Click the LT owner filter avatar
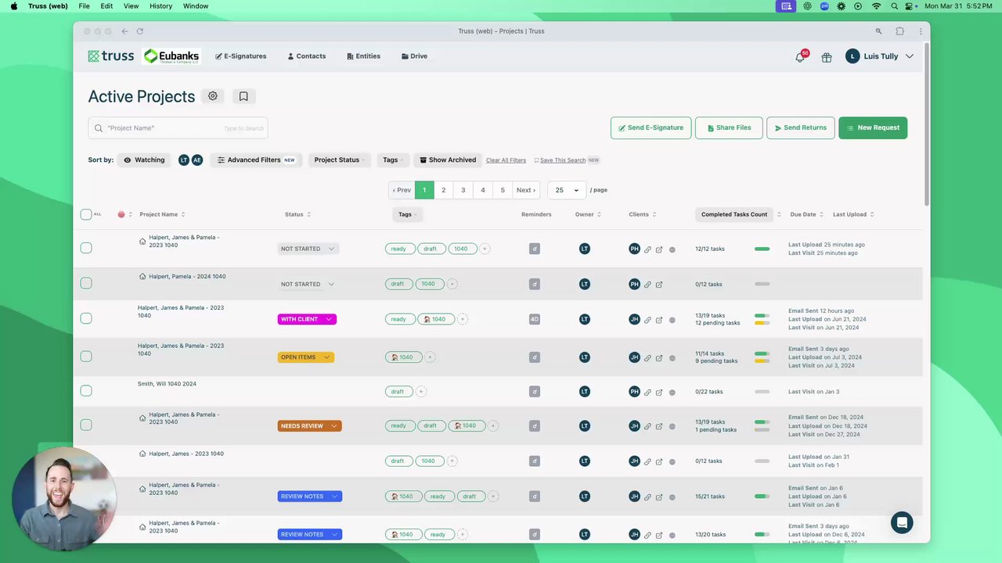 click(x=184, y=160)
